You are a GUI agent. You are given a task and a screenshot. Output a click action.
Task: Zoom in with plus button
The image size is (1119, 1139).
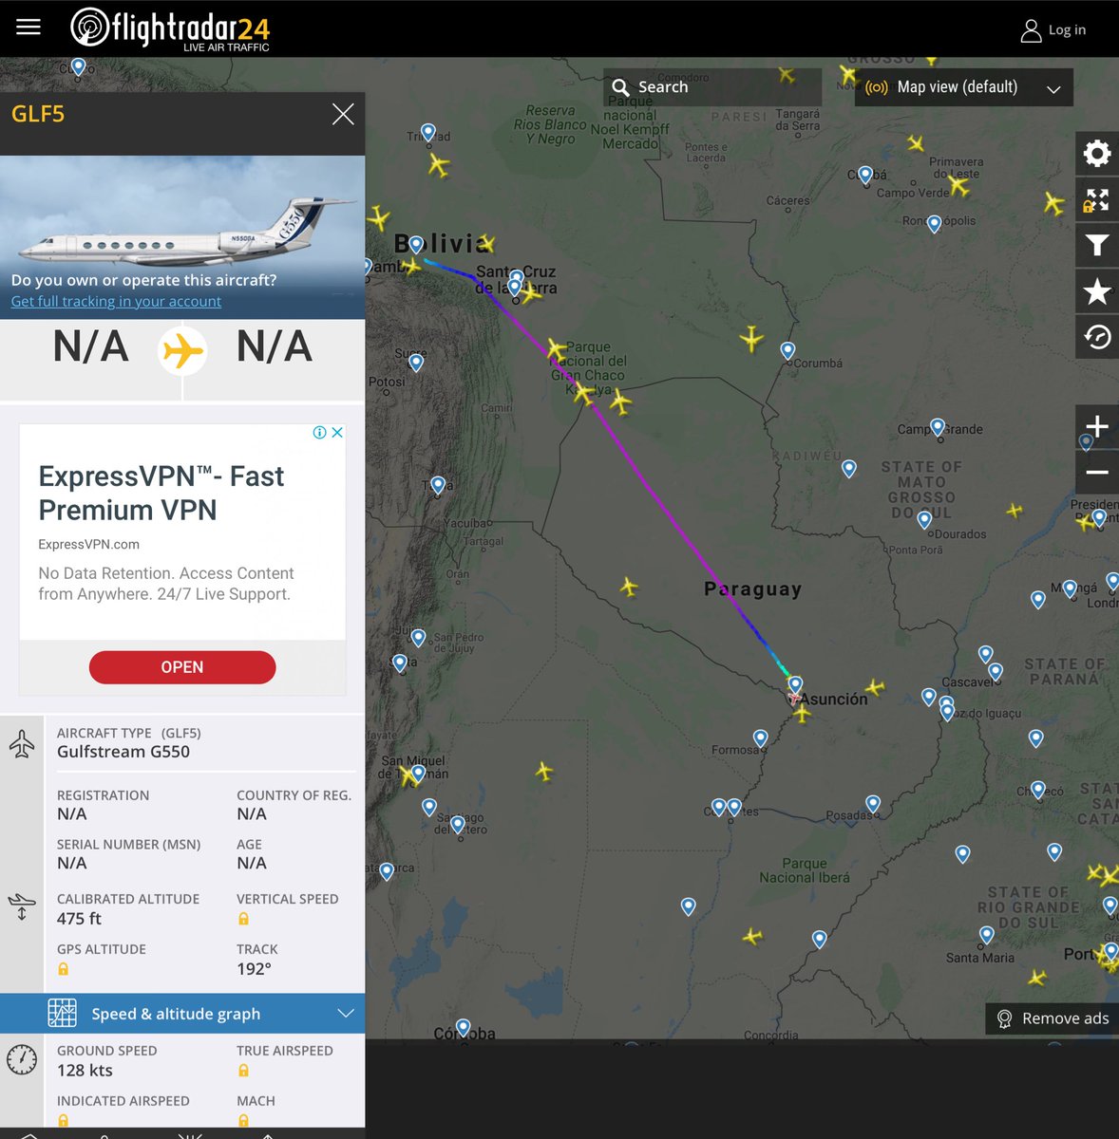(1097, 426)
